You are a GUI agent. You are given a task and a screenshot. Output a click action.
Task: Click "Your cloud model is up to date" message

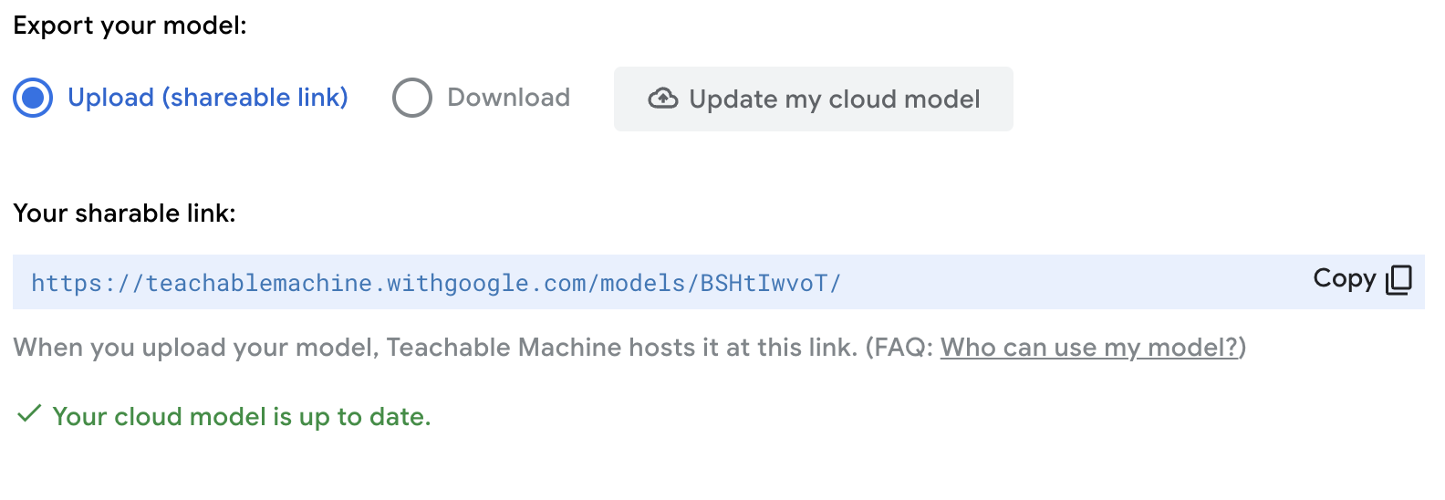tap(242, 417)
